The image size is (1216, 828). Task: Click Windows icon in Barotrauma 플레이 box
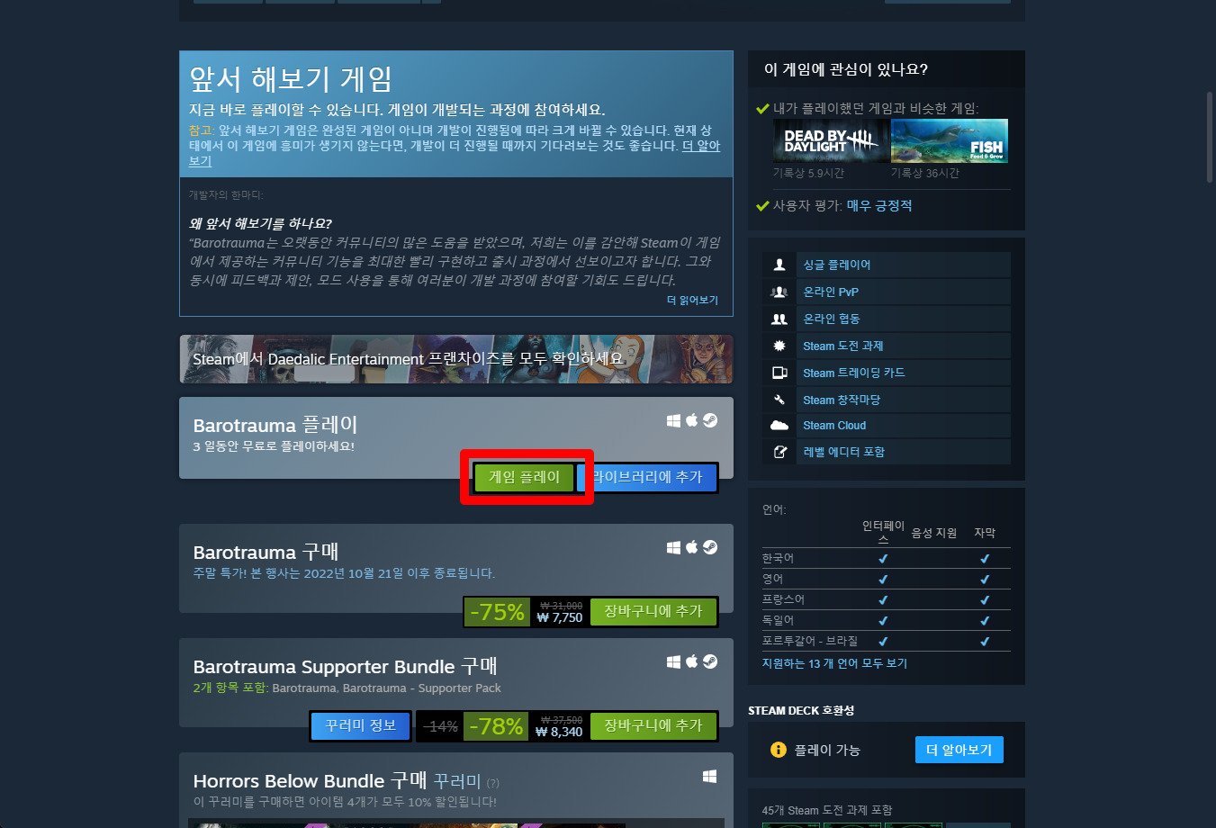(673, 420)
